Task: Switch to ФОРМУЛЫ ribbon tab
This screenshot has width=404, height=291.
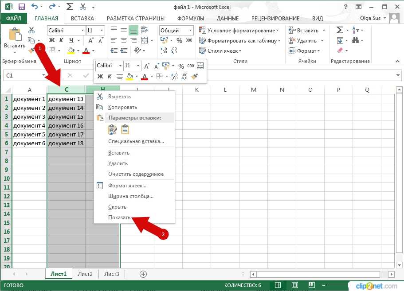Action: 191,18
